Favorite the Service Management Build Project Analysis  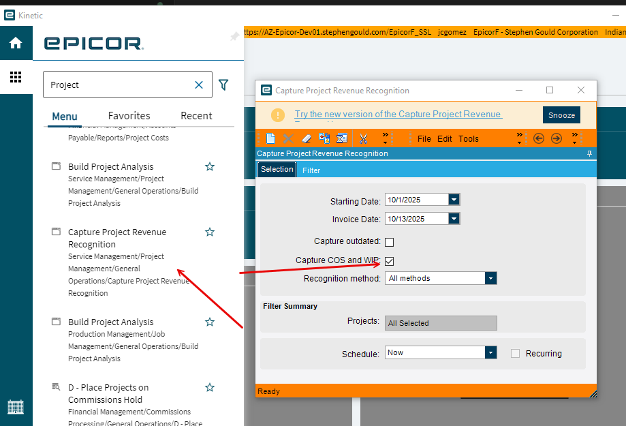(210, 166)
